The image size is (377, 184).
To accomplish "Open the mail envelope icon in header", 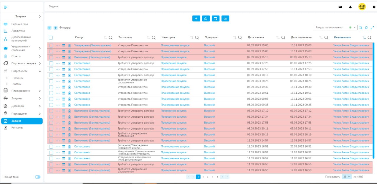I will pos(340,7).
